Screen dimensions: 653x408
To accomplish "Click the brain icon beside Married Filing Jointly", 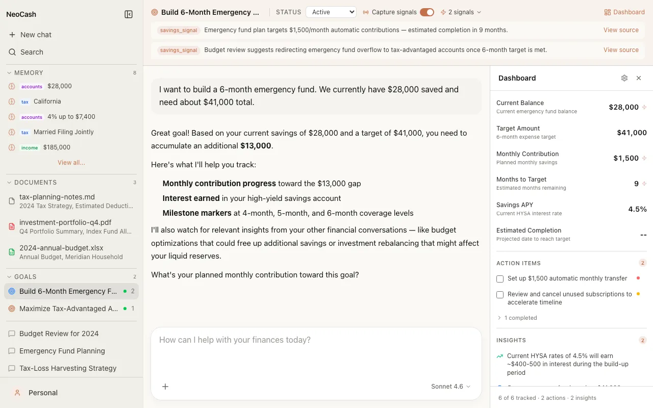I will click(x=12, y=132).
